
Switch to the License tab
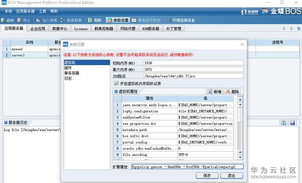pos(81,29)
